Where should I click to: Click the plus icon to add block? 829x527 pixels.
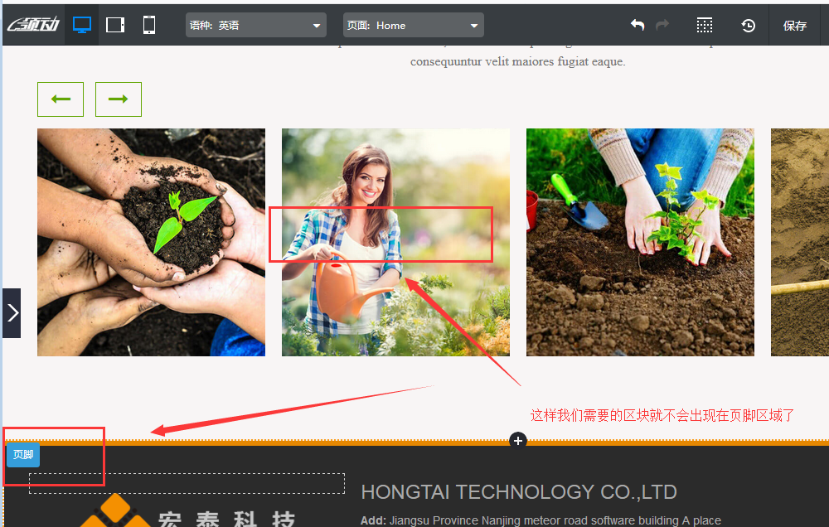pyautogui.click(x=518, y=441)
